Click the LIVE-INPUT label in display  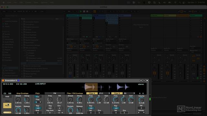click(x=40, y=84)
